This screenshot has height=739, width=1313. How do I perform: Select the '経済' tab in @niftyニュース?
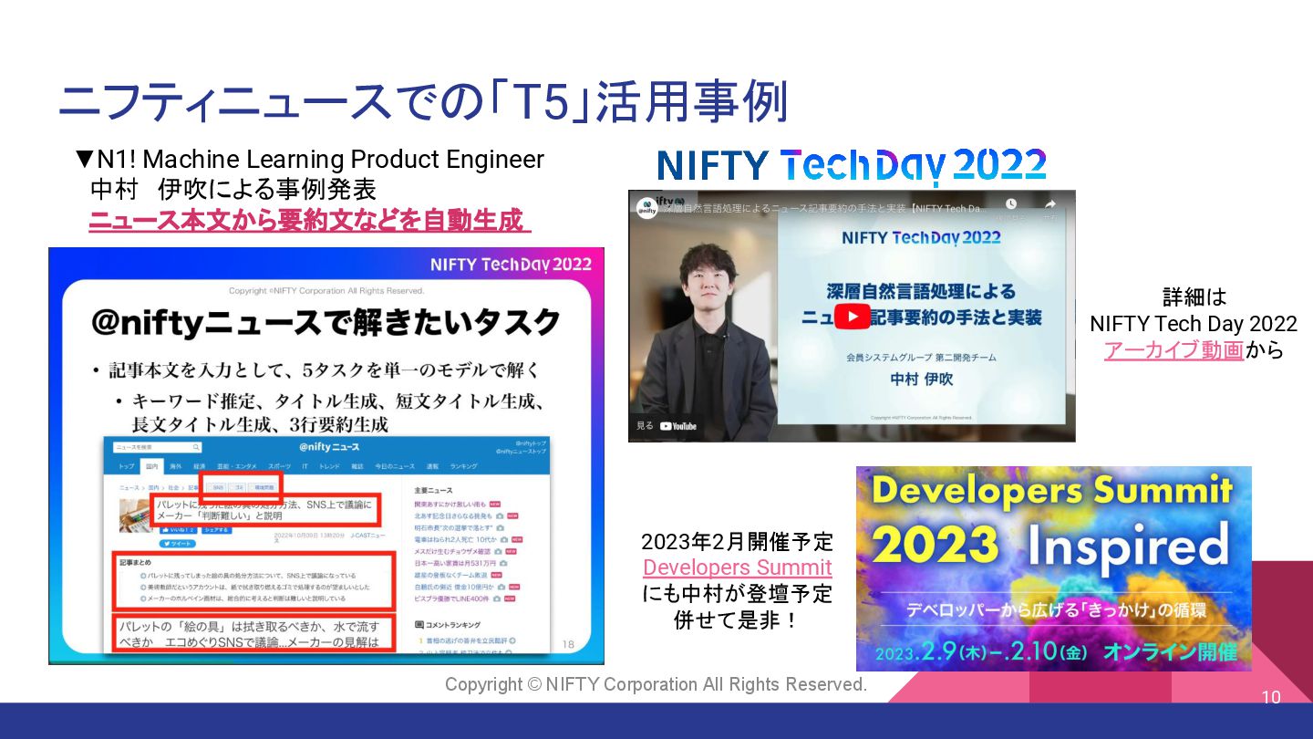(x=199, y=466)
